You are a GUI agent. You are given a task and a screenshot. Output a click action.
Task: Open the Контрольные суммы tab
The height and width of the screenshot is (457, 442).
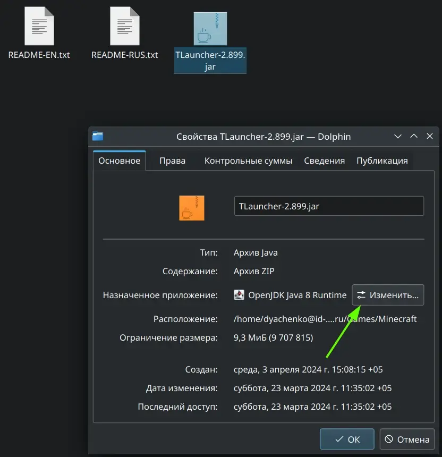pos(248,160)
